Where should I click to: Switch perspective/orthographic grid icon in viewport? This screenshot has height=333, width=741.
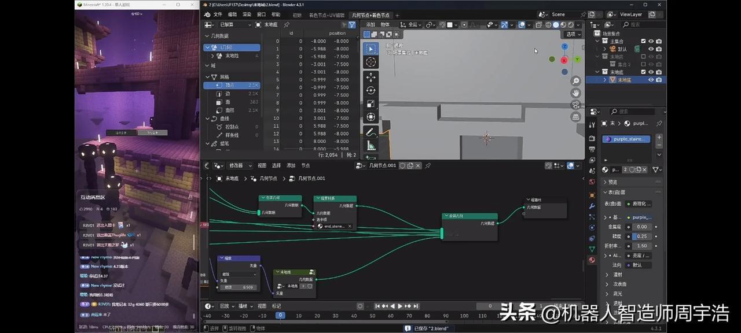pyautogui.click(x=575, y=116)
